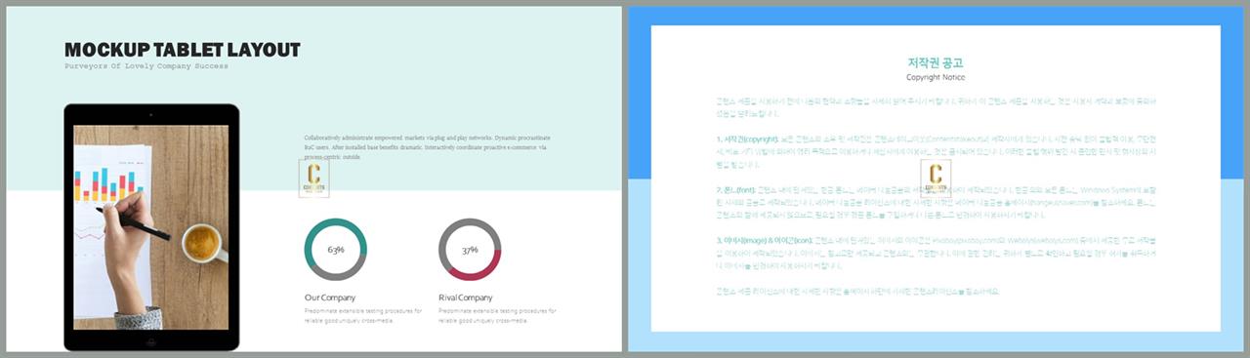Click the red 37% donut chart
This screenshot has width=1250, height=358.
[x=470, y=250]
